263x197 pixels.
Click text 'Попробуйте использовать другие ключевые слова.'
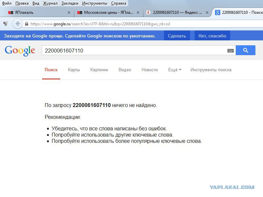click(112, 135)
